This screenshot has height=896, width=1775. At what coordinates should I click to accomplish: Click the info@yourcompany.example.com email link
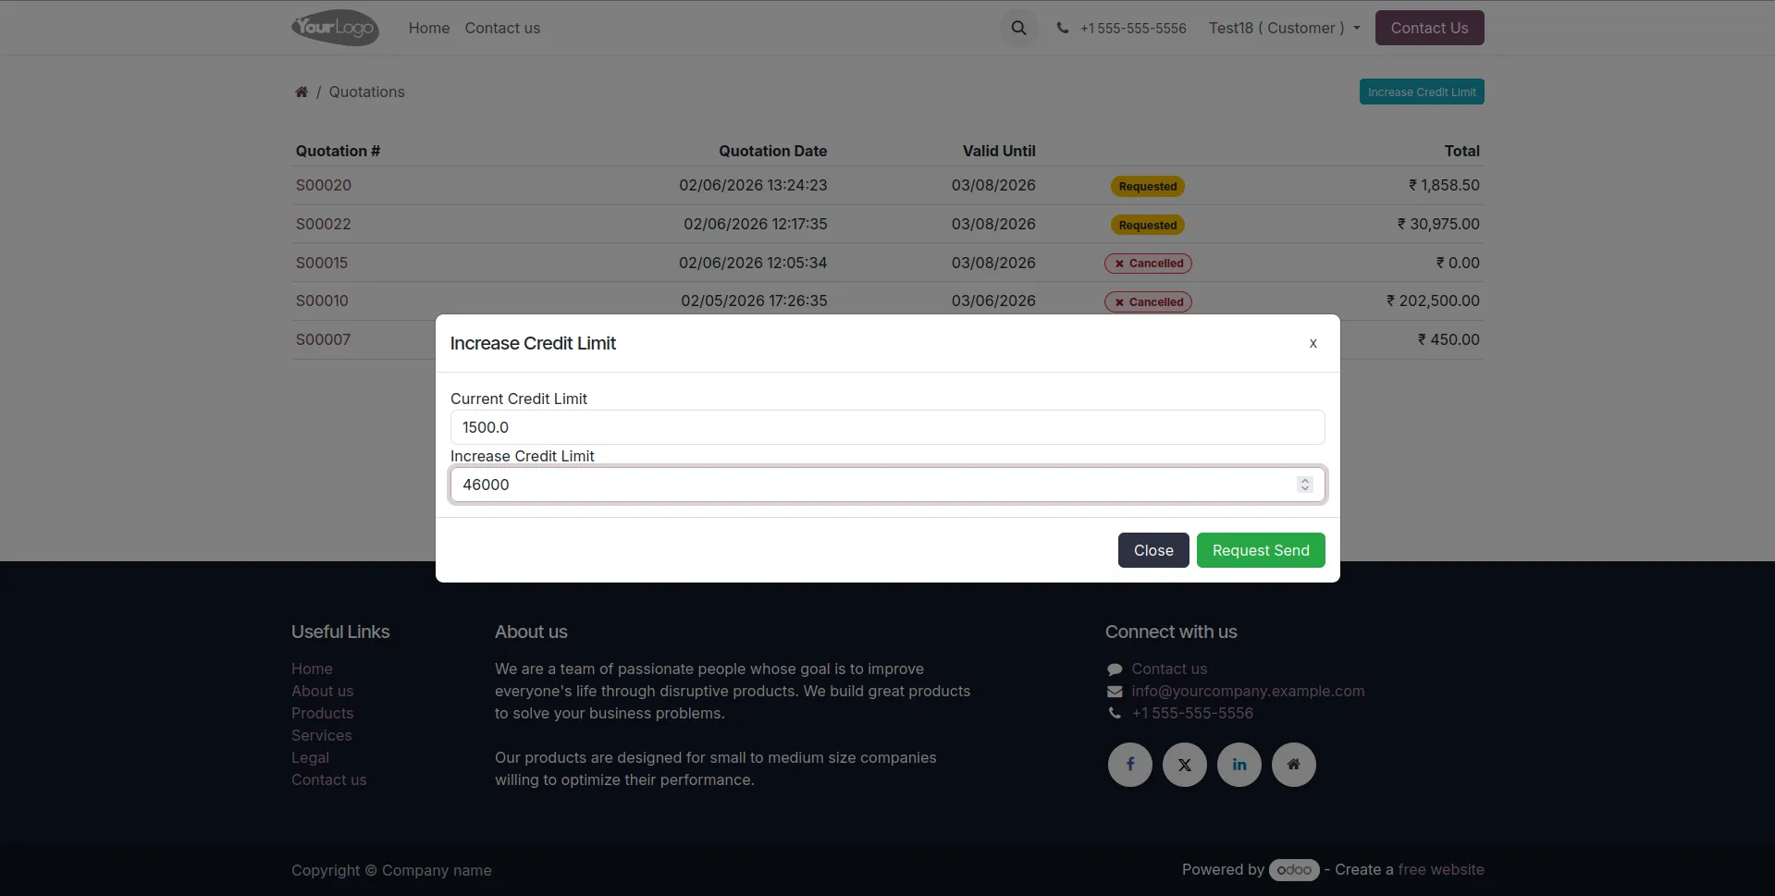pyautogui.click(x=1248, y=691)
